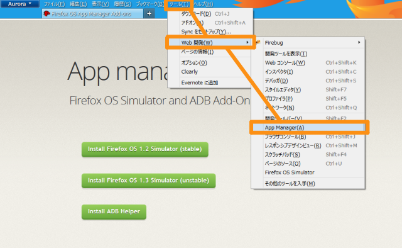Open ブラウザコンソール(B) entry
Image resolution: width=402 pixels, height=248 pixels.
click(x=308, y=137)
